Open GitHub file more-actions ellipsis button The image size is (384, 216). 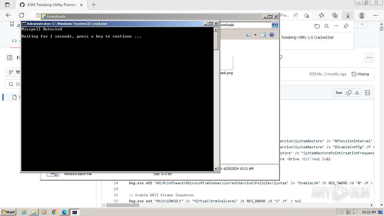[x=370, y=58]
